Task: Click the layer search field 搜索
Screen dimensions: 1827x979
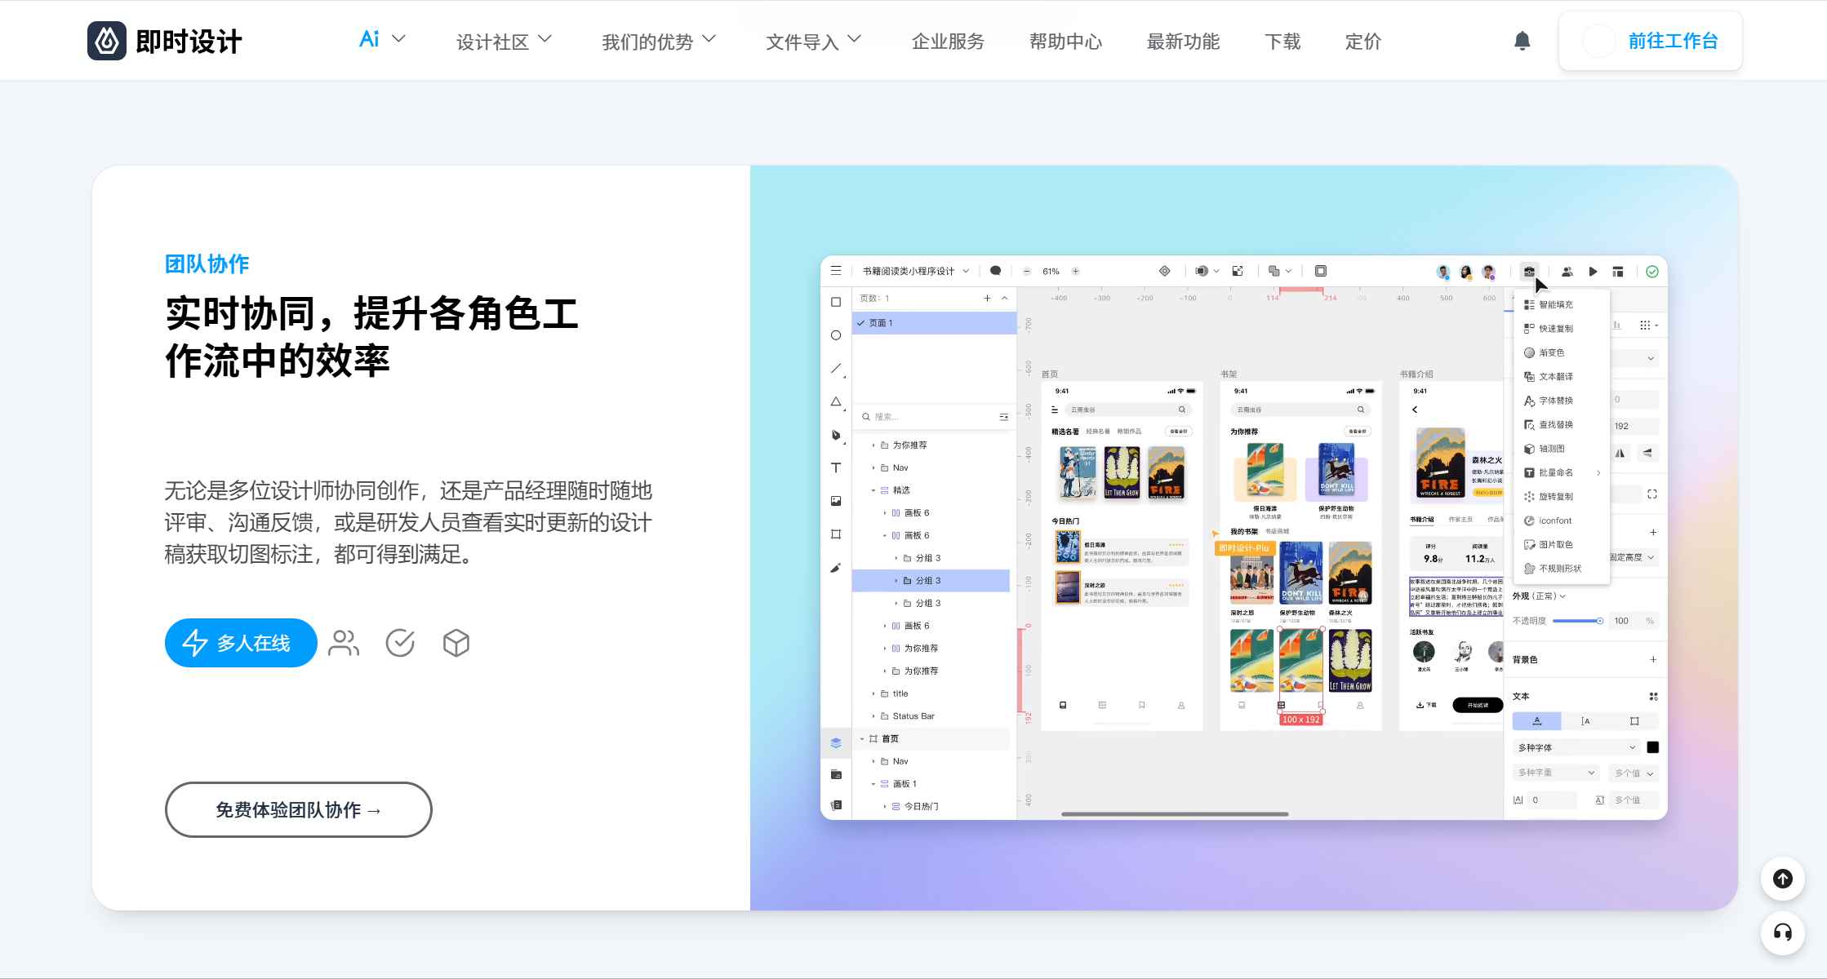Action: point(934,417)
